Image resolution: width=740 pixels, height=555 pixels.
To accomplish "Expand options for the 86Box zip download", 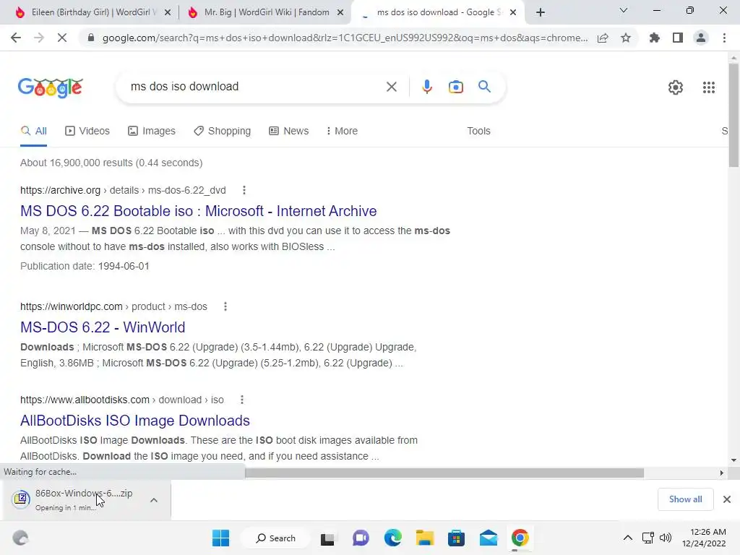I will [154, 500].
